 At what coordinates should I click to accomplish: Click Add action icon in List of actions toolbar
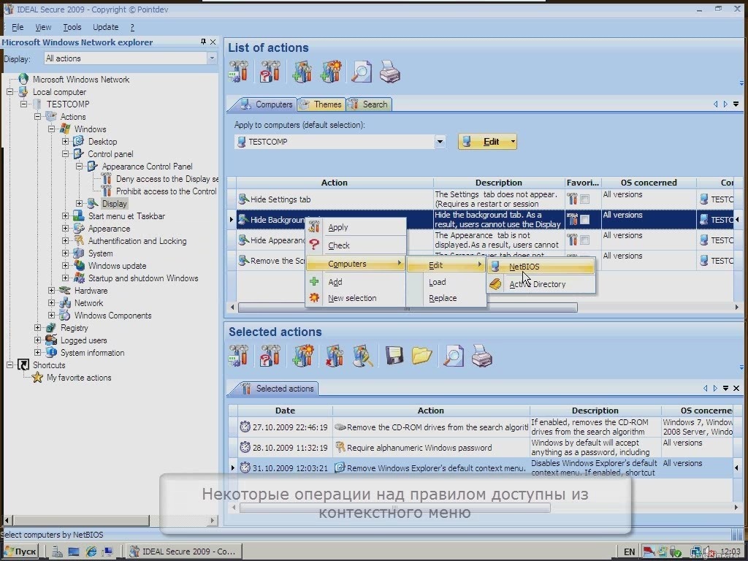pos(302,72)
